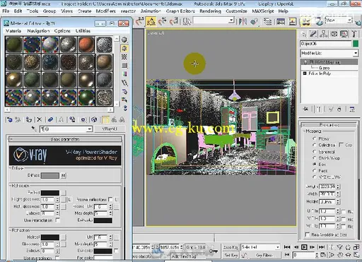This screenshot has height=262, width=362.
Task: Select the Cylindrical mapping radio button
Action: (x=314, y=145)
